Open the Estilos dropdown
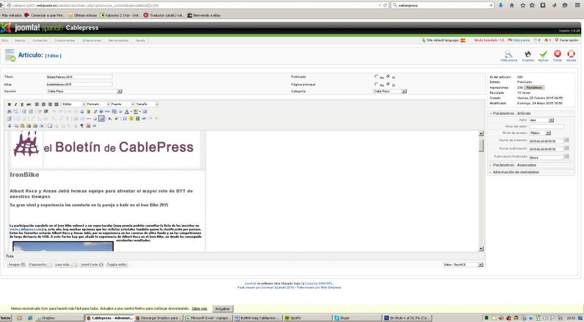 pos(73,104)
